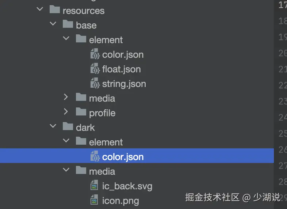Click image file icon for icon.png
Screen dimensions: 287x209
pyautogui.click(x=94, y=200)
